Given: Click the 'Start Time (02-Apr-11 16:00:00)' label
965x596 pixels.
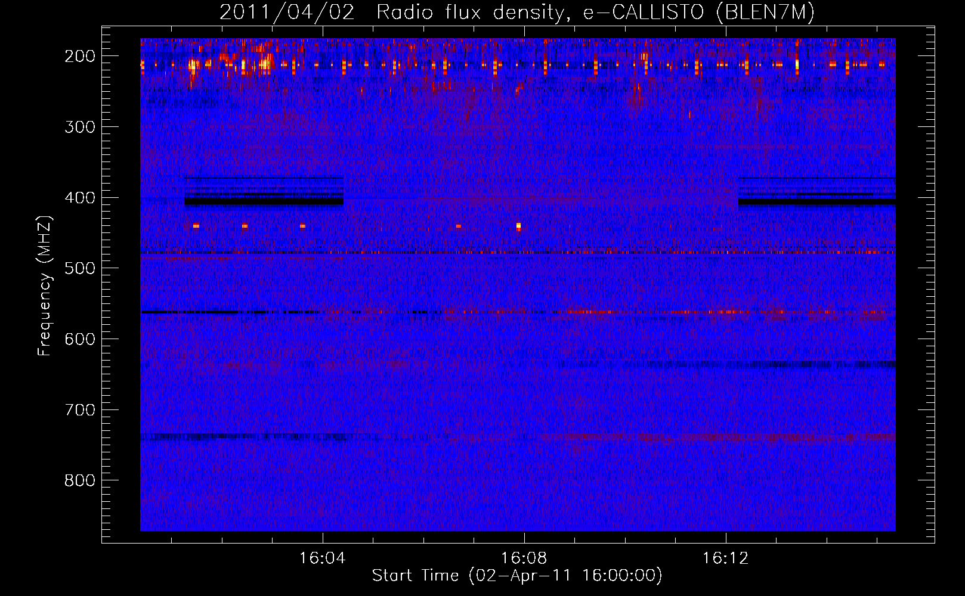Looking at the screenshot, I should [517, 576].
